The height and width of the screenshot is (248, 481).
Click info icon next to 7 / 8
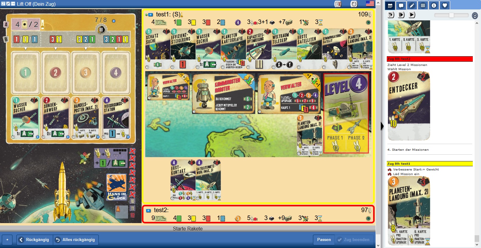tap(114, 21)
